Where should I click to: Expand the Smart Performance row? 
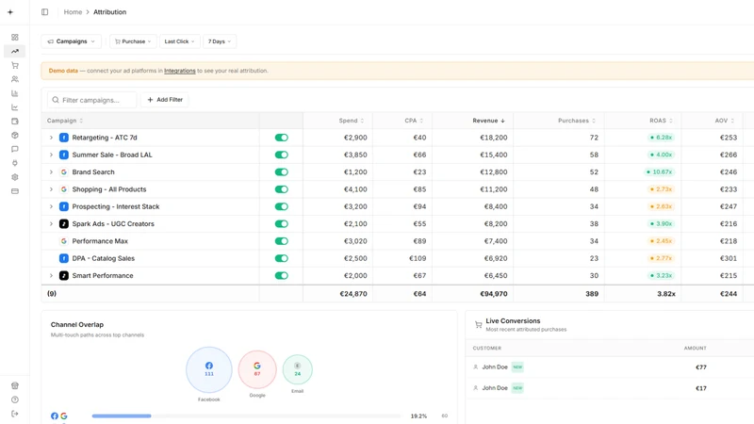[x=51, y=275]
